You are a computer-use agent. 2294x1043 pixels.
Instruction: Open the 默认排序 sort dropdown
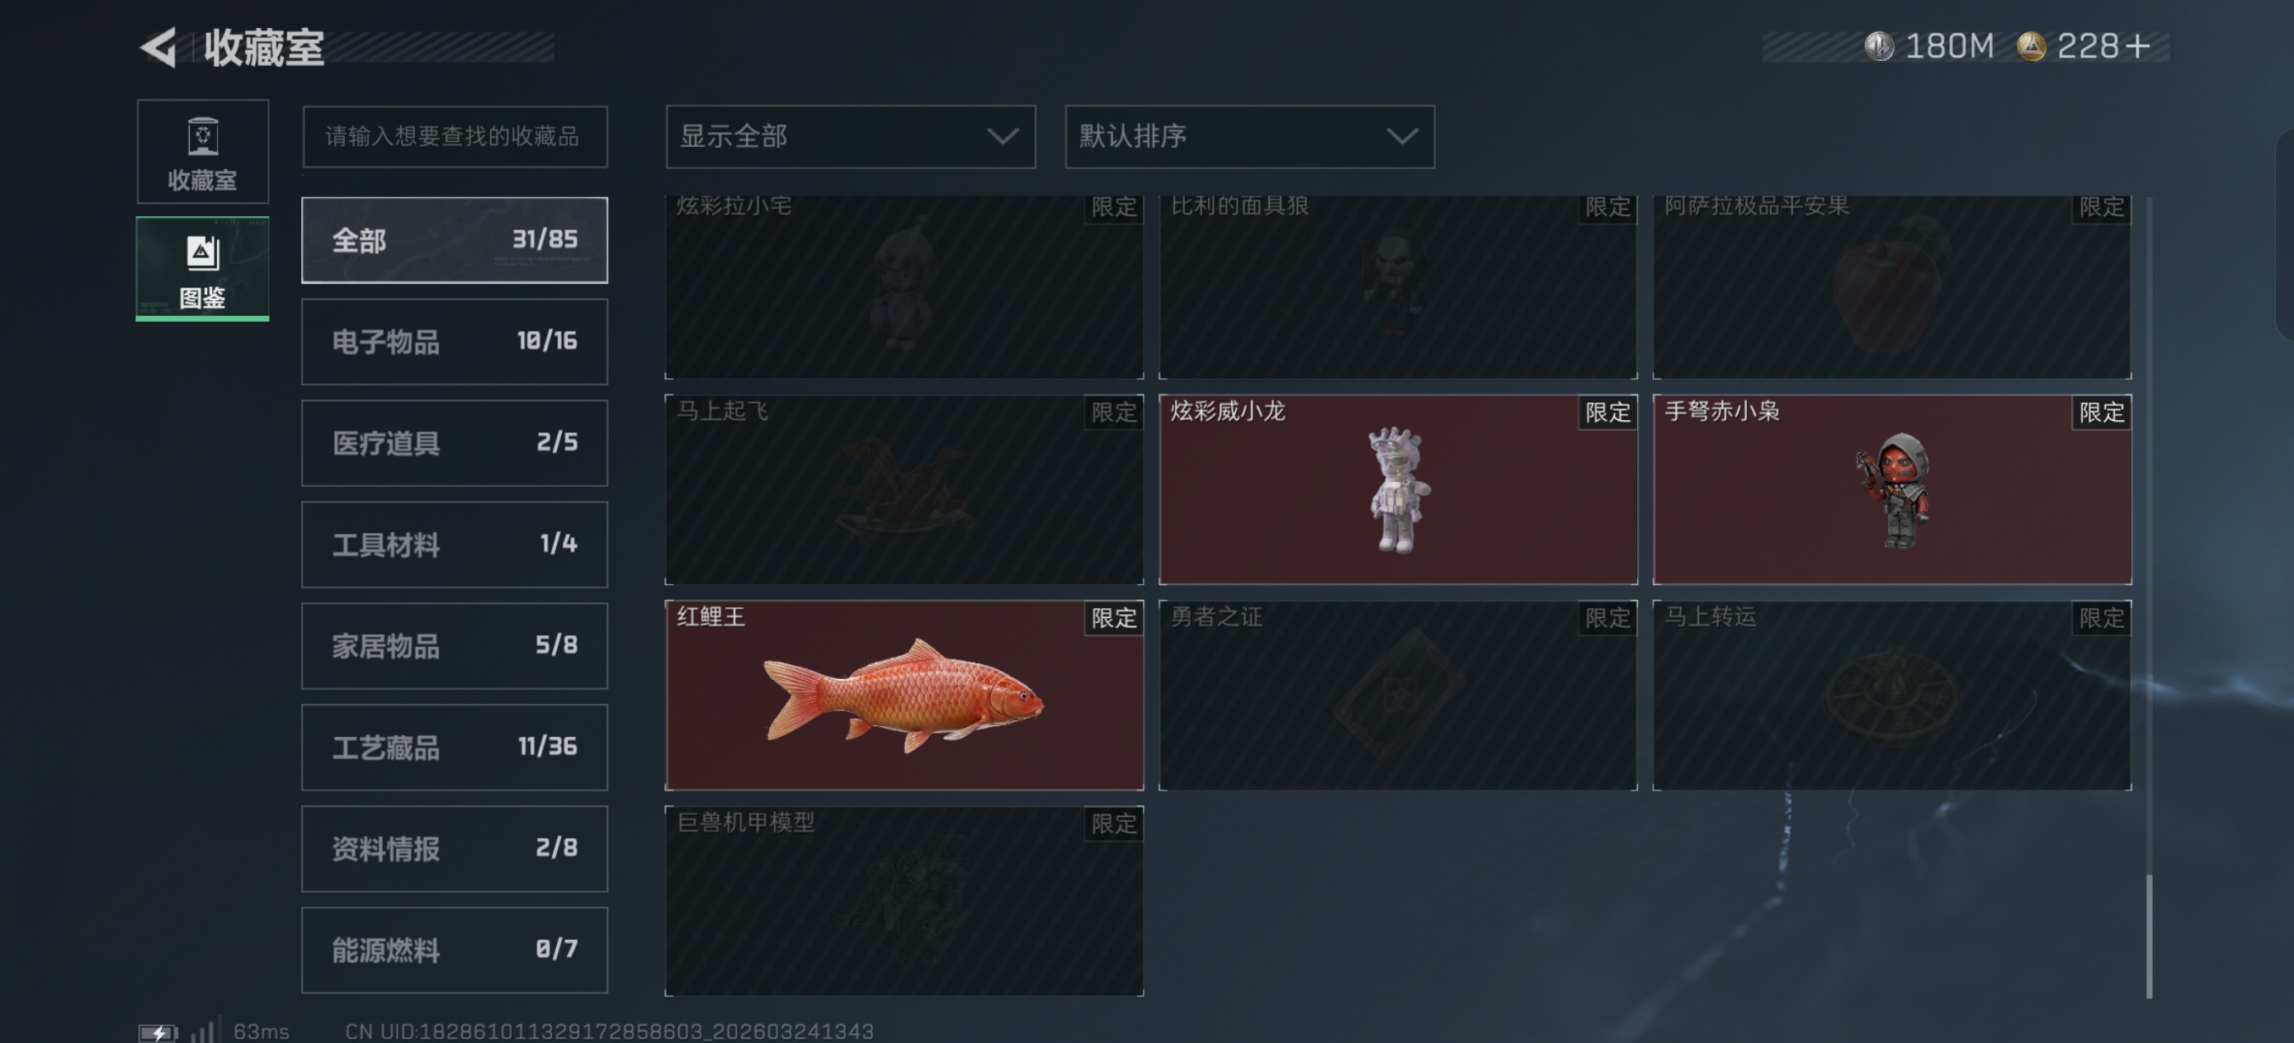[1249, 136]
